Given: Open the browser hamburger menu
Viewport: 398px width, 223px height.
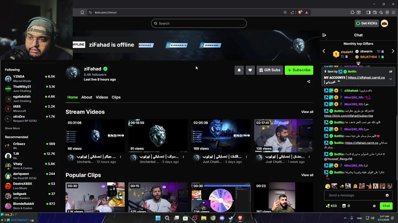Looking at the screenshot, I should (393, 12).
